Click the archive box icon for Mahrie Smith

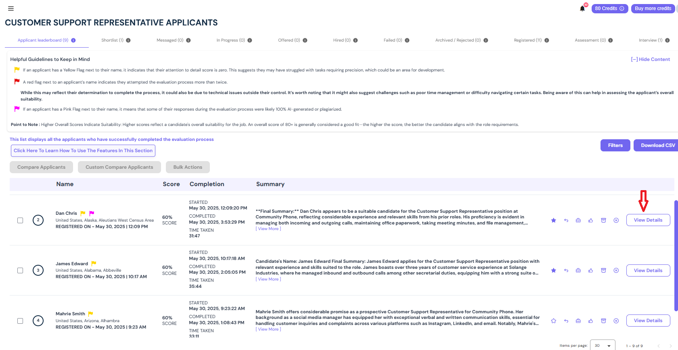(x=604, y=321)
